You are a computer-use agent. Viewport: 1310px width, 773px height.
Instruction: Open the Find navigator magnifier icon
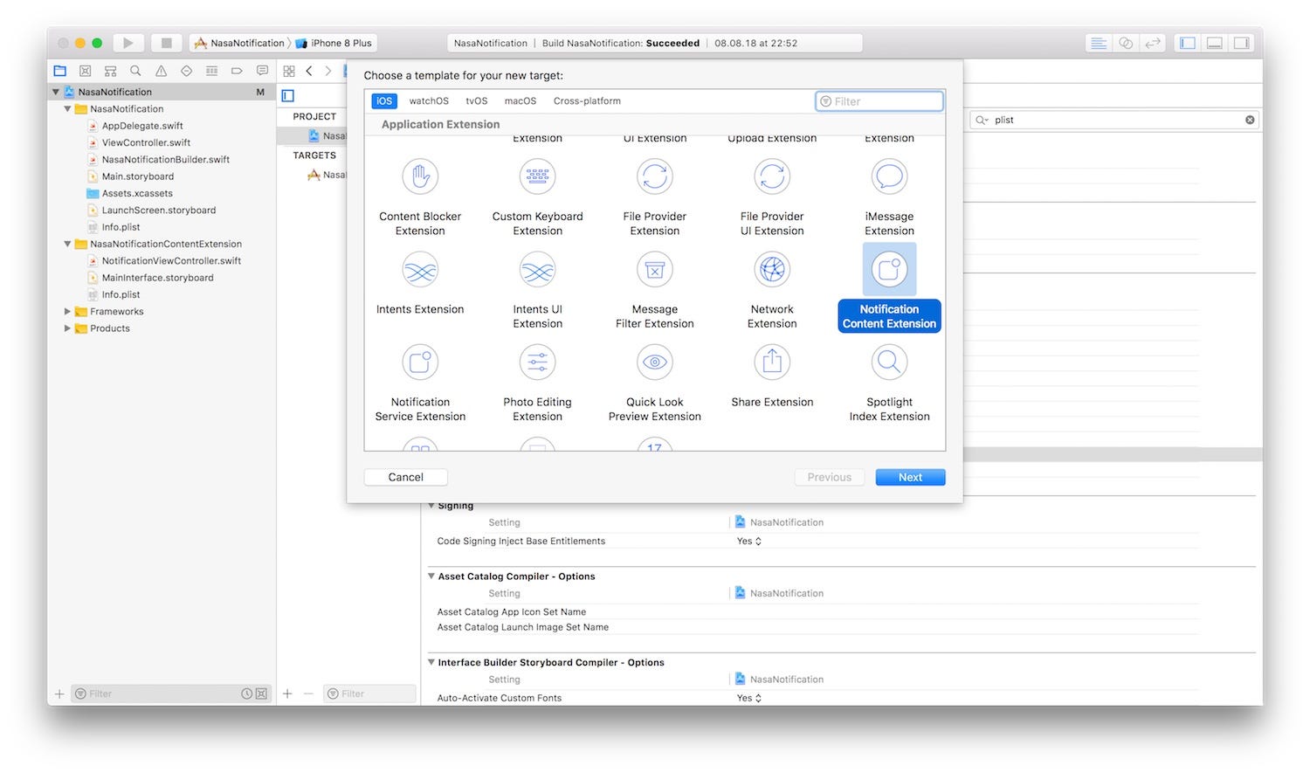(x=135, y=71)
